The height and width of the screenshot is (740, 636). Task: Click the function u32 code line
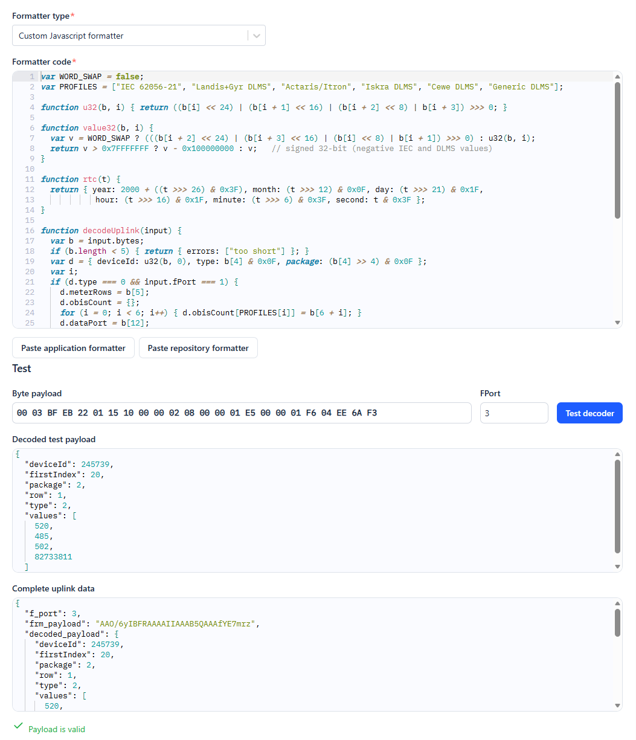click(274, 108)
